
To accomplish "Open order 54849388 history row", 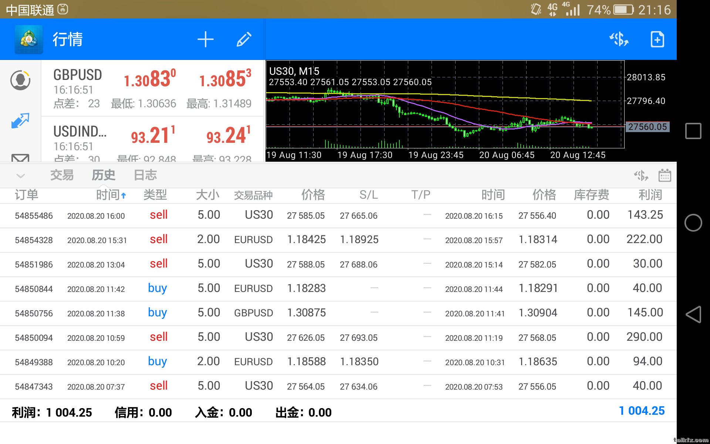I will point(338,362).
